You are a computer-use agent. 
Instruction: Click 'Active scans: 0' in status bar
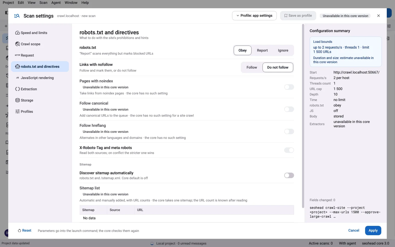[x=321, y=243]
